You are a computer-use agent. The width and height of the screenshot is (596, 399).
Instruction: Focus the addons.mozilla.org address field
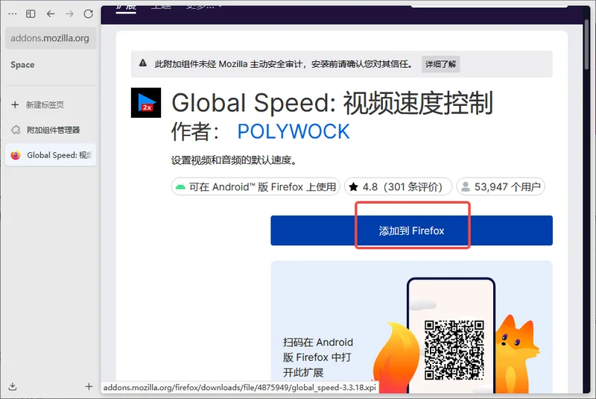coord(51,38)
